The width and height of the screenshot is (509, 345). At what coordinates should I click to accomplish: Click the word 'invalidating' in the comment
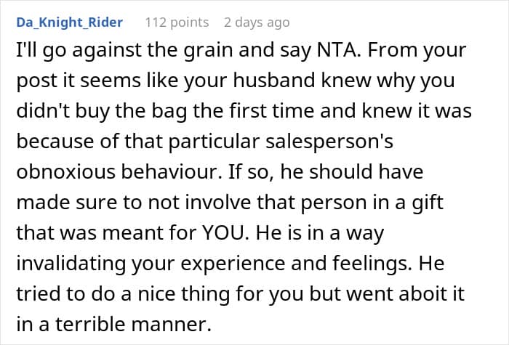71,263
